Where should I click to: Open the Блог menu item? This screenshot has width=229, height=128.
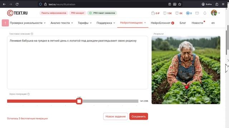click(183, 23)
